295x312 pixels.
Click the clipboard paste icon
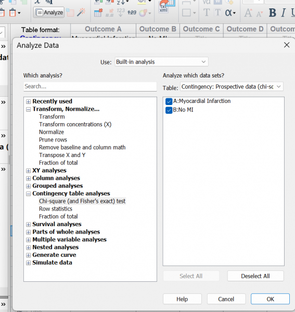13,12
